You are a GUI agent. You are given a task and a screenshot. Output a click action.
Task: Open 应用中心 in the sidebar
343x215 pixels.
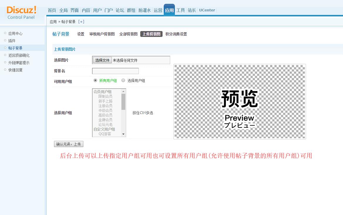(15, 33)
